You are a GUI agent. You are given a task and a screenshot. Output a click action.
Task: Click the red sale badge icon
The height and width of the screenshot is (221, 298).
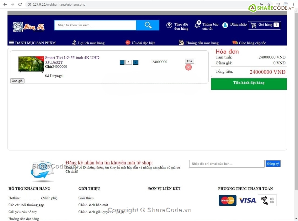[128, 43]
